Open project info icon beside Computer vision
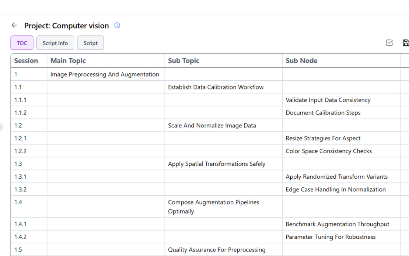Image resolution: width=409 pixels, height=256 pixels. tap(118, 25)
